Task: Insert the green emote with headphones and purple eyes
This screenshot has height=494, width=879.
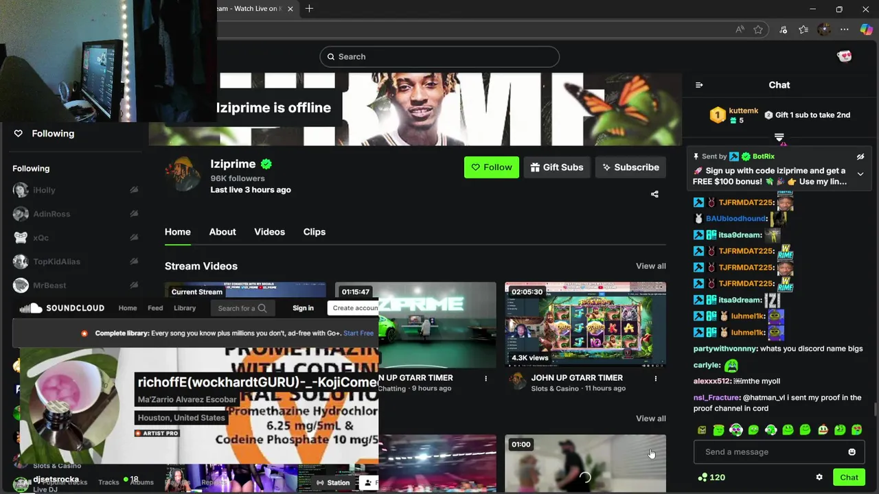Action: pyautogui.click(x=736, y=430)
